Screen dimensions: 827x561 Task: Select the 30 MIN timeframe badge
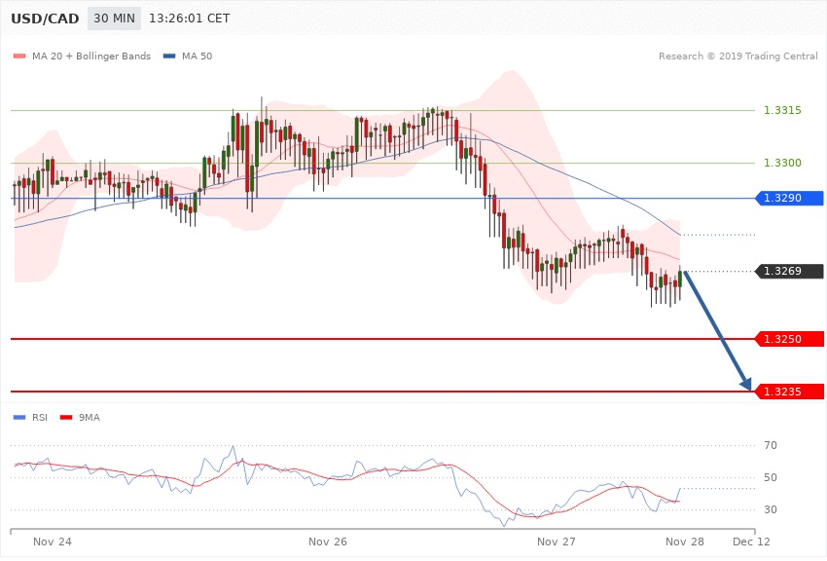coord(114,19)
